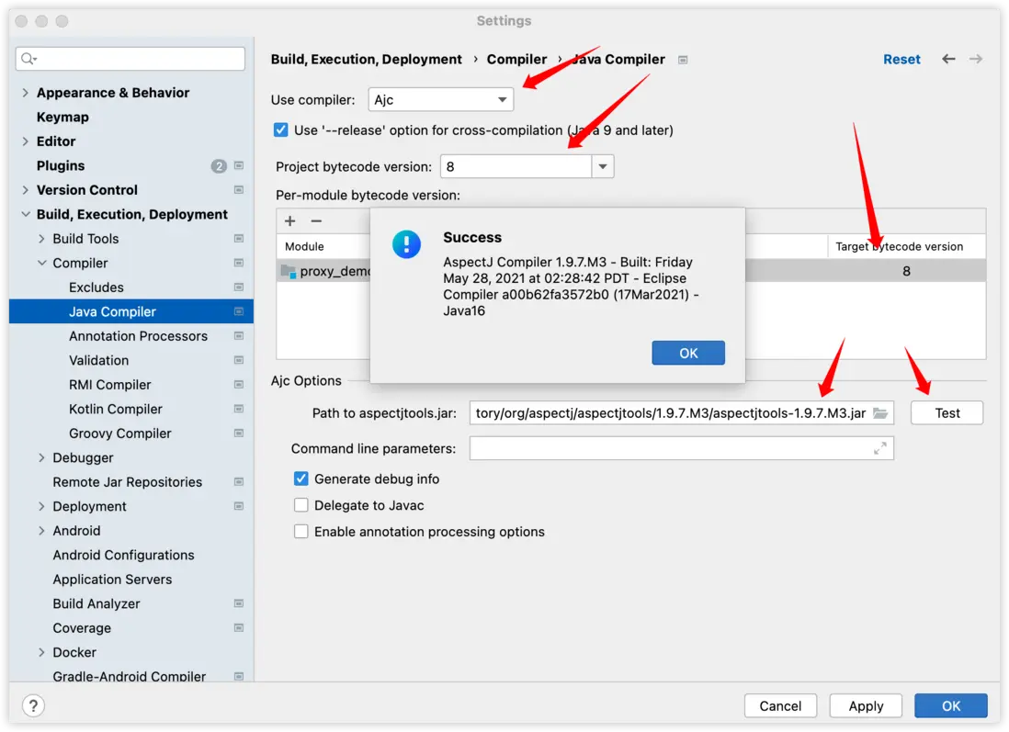Click the project-level icon beside Kotlin Compiler

point(239,409)
